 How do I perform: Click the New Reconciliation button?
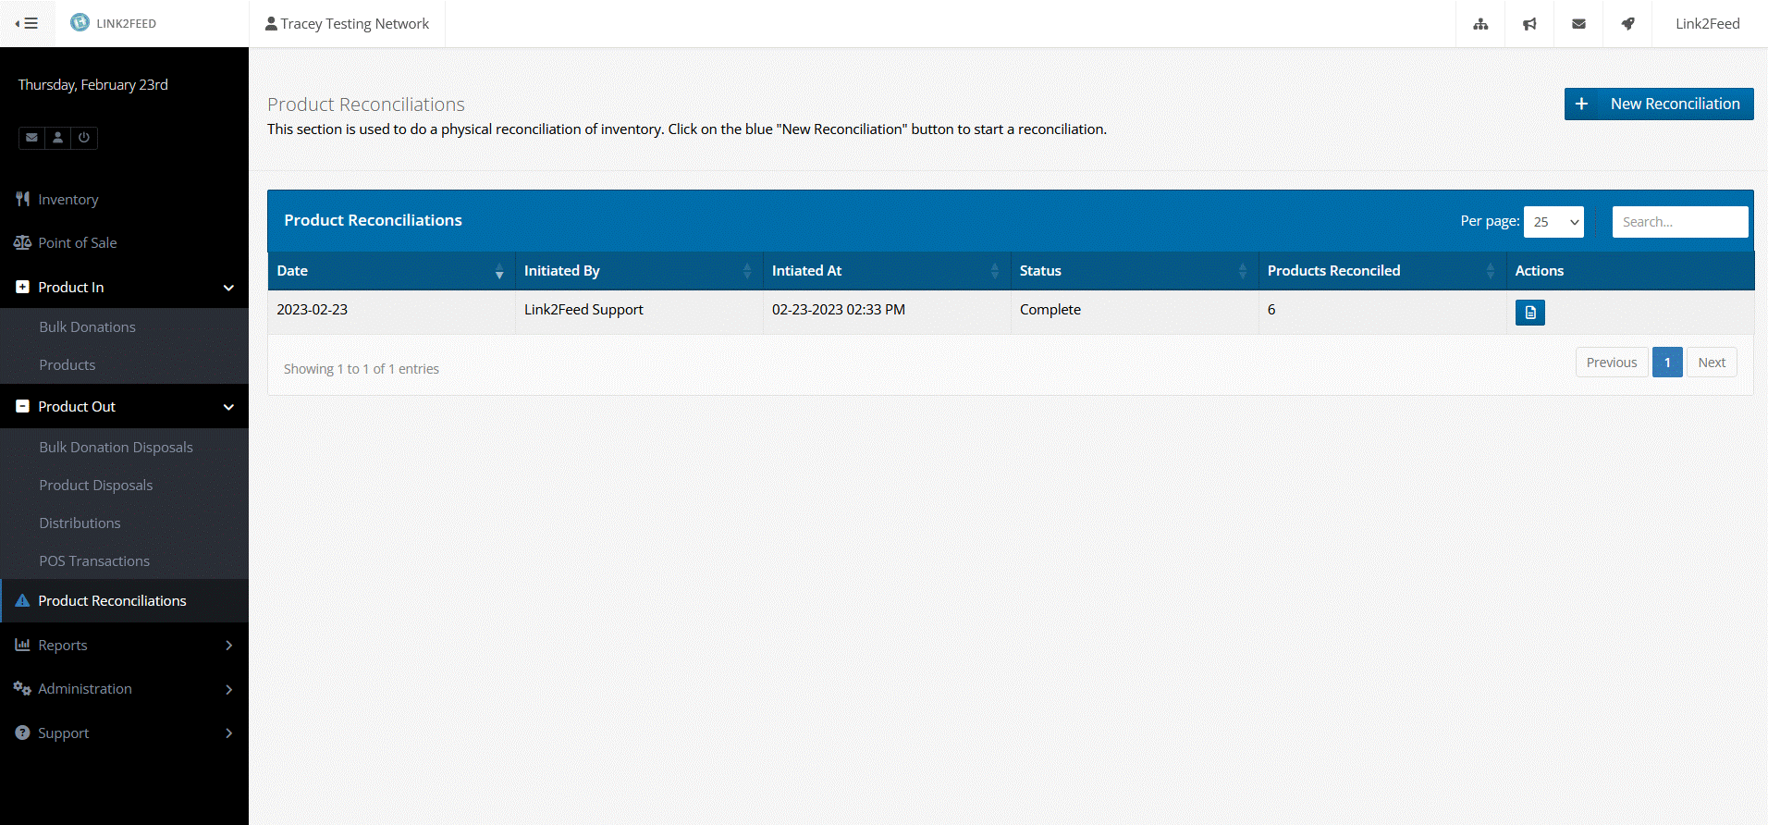click(x=1659, y=104)
